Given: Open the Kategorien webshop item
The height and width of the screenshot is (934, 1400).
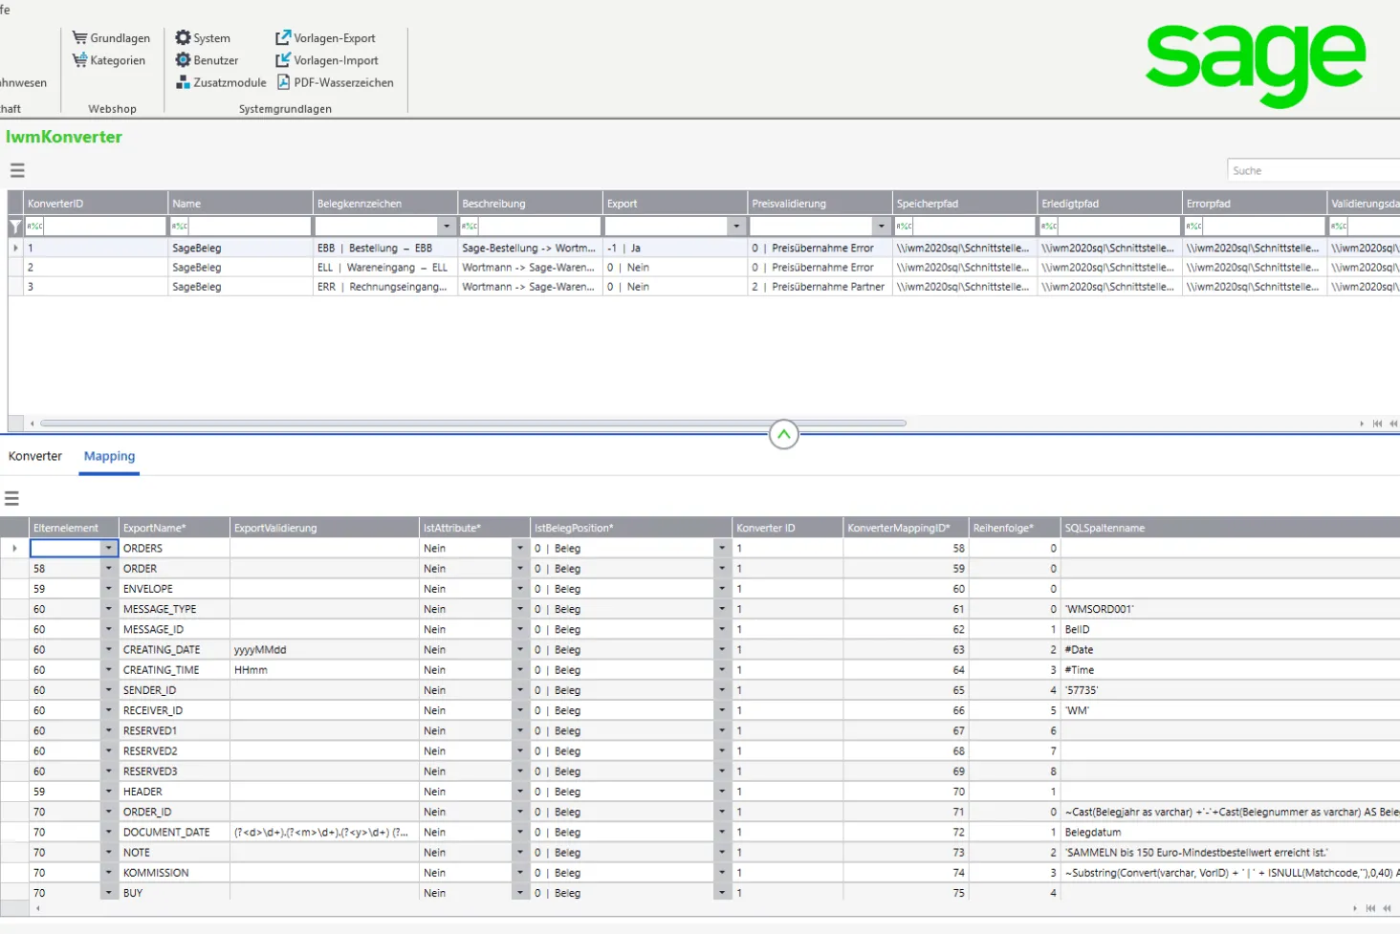Looking at the screenshot, I should (x=109, y=60).
